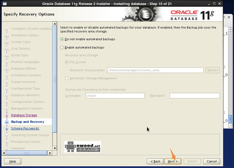Open the window menu icon in title bar

click(4, 4)
